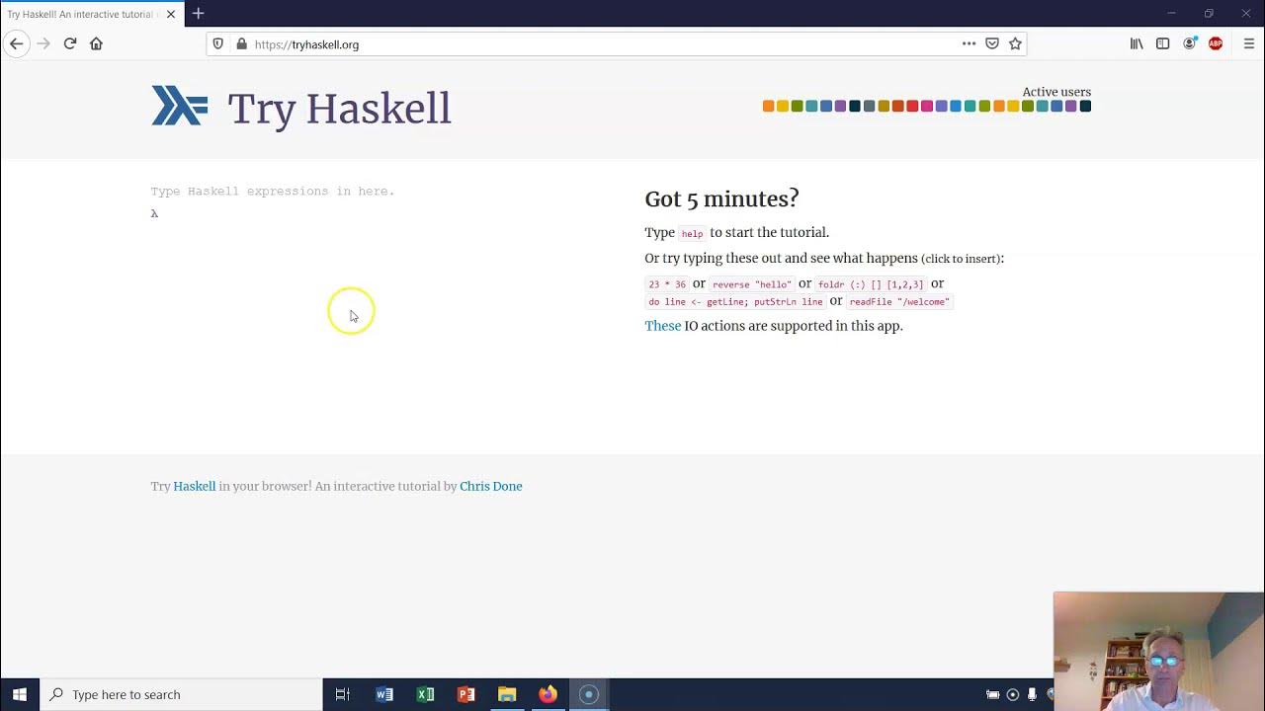Click the Haskell console lambda prompt

click(x=154, y=213)
